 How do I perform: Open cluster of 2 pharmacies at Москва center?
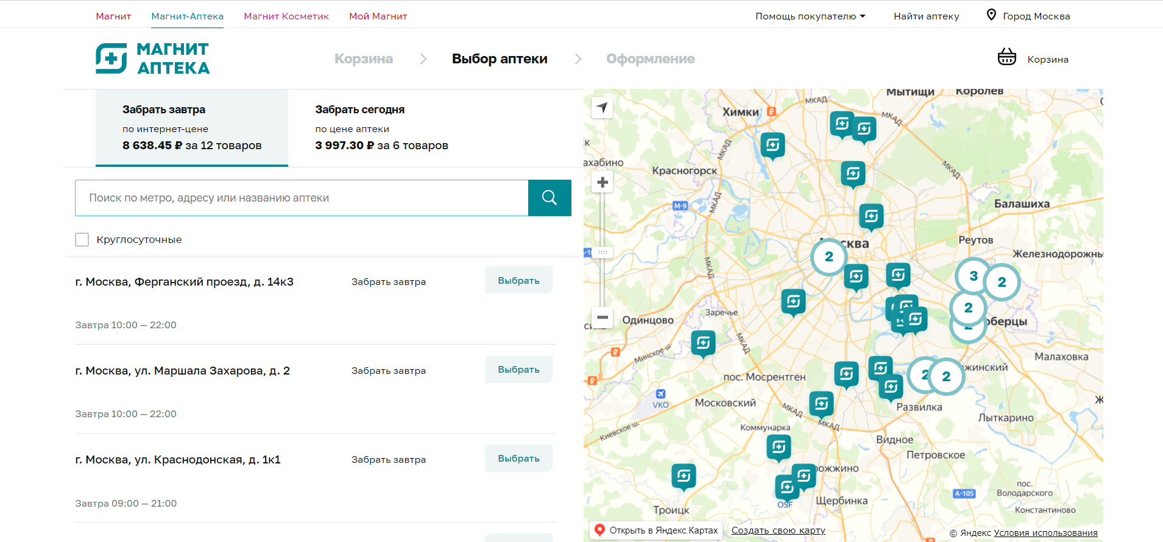pos(829,257)
